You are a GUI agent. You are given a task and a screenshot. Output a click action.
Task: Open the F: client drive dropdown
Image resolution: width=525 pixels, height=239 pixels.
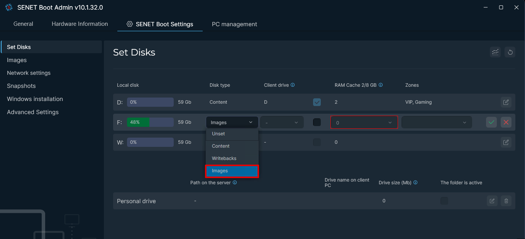(x=282, y=122)
